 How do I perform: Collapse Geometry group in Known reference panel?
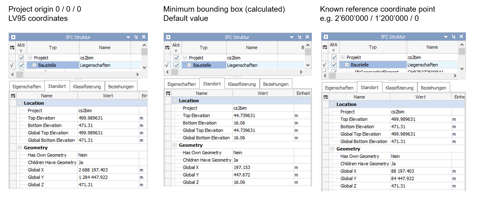(x=332, y=149)
